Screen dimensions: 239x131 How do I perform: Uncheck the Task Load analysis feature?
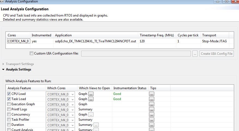pyautogui.click(x=9, y=99)
